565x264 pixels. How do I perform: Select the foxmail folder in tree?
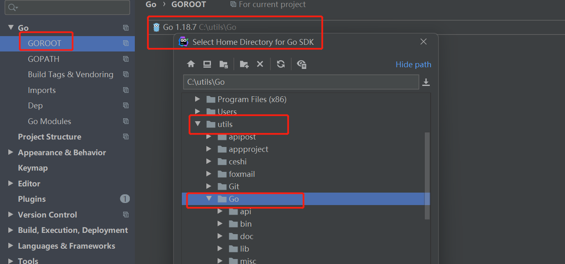coord(242,174)
